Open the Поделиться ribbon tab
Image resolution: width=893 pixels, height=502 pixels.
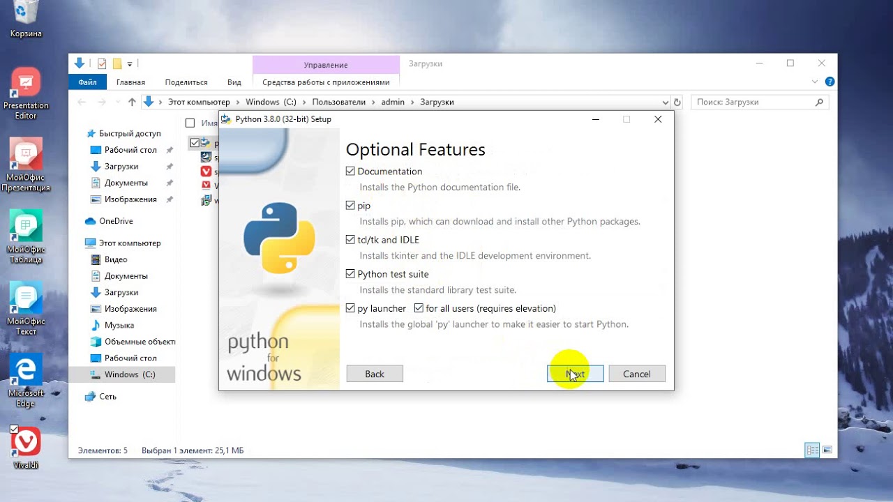click(x=186, y=82)
